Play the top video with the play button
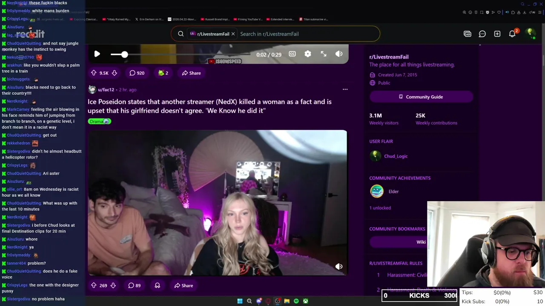This screenshot has height=306, width=545. pyautogui.click(x=97, y=54)
